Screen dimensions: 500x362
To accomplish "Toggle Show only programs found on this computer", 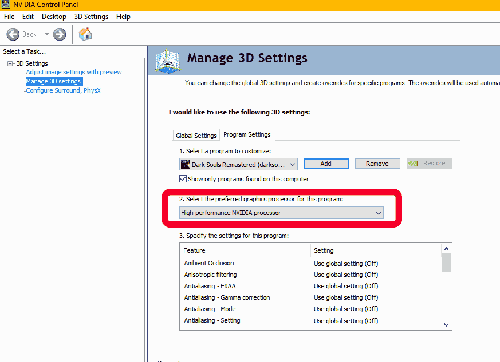I will [x=183, y=179].
